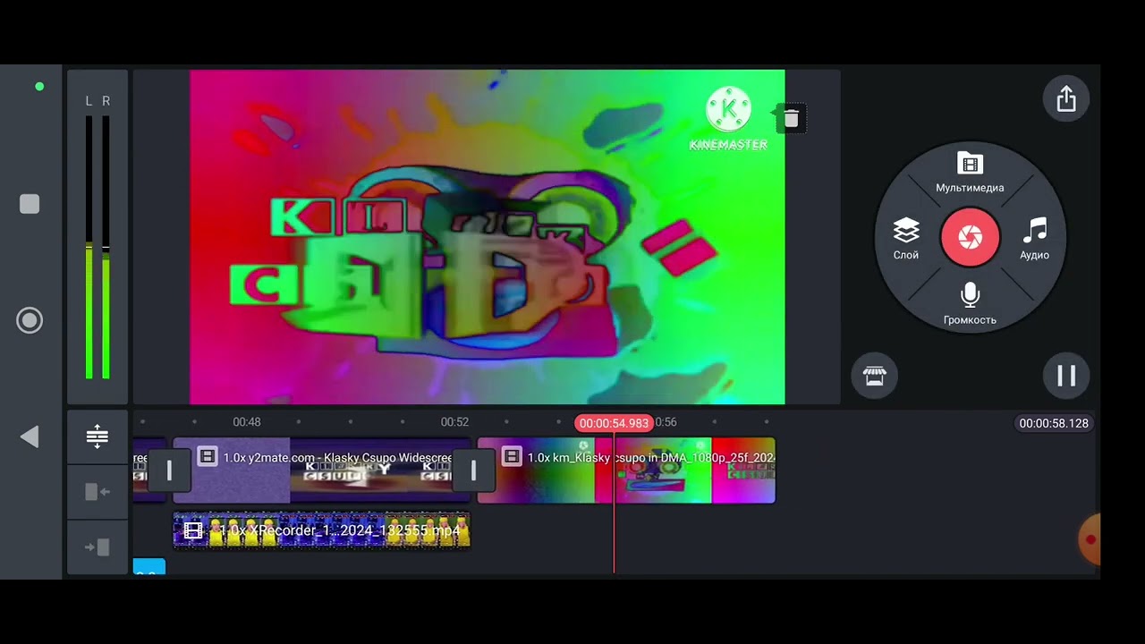The height and width of the screenshot is (644, 1145).
Task: Select the km_Klasky Csupo in DMA clip
Action: coord(626,470)
